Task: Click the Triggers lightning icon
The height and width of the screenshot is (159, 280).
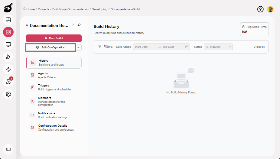Action: coord(32,87)
